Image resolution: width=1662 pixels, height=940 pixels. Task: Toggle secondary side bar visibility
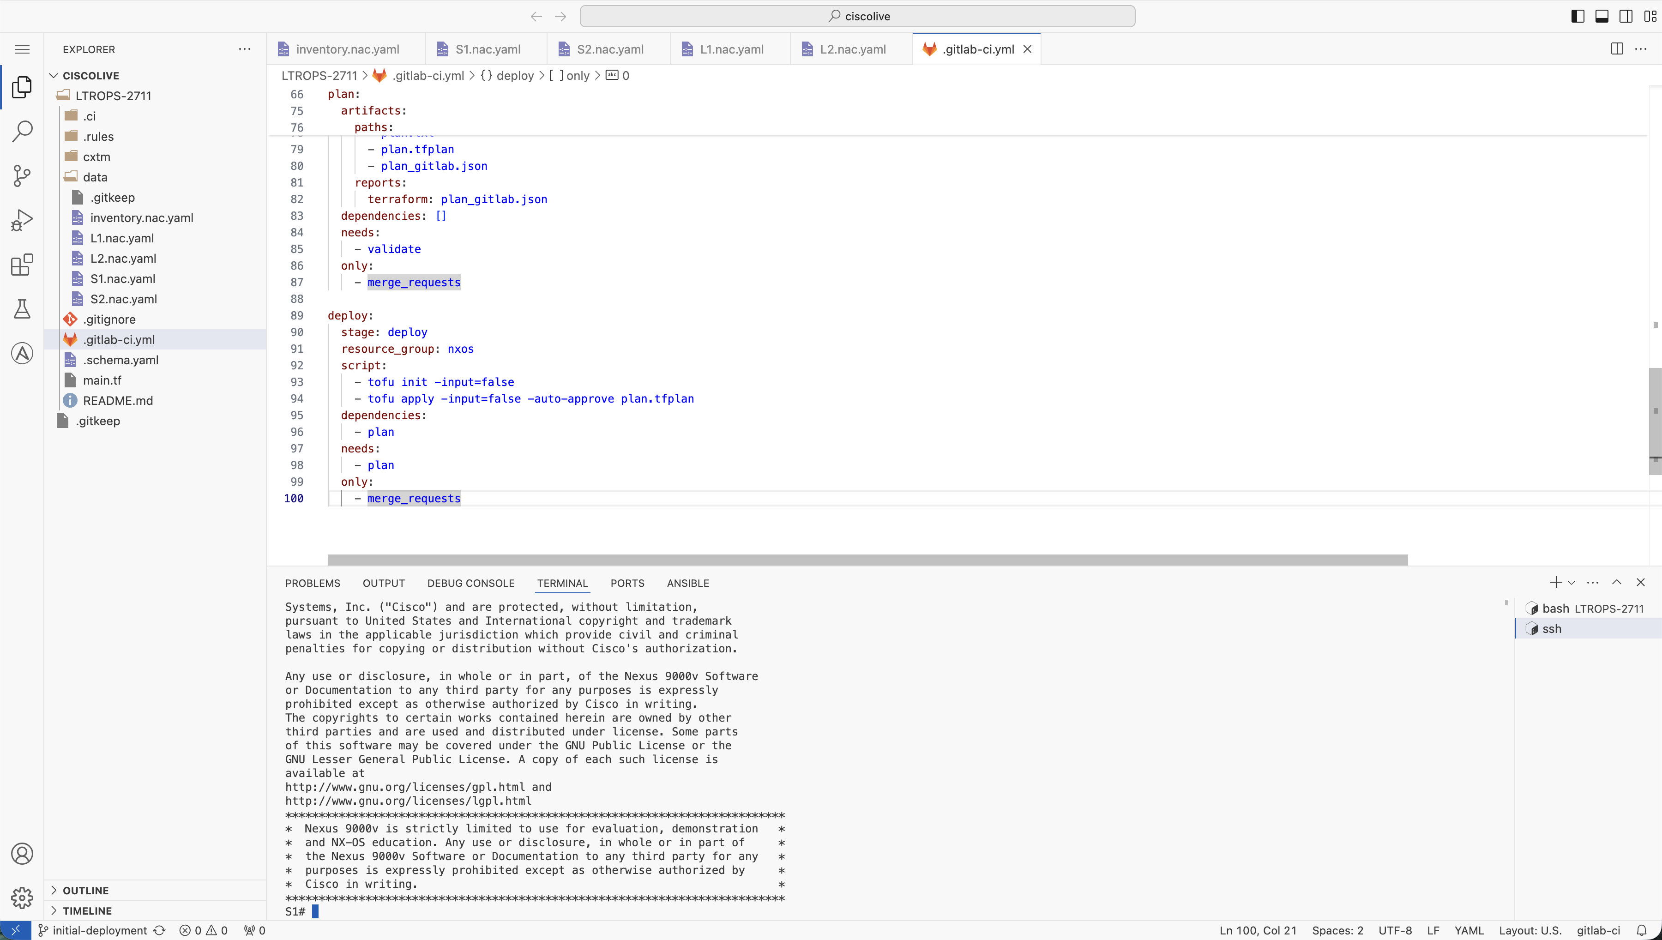pos(1626,16)
